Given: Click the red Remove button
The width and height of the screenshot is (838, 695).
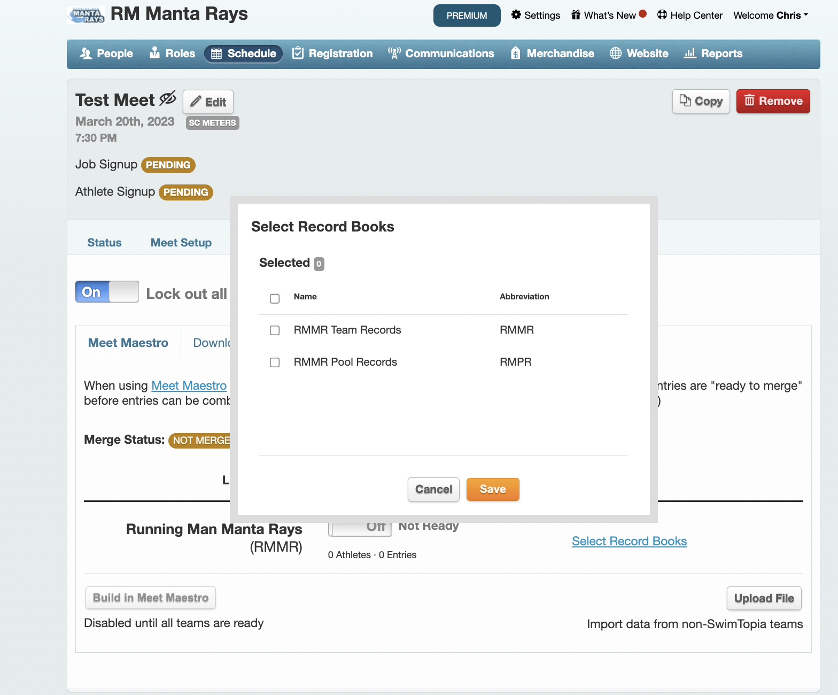Looking at the screenshot, I should click(x=773, y=101).
